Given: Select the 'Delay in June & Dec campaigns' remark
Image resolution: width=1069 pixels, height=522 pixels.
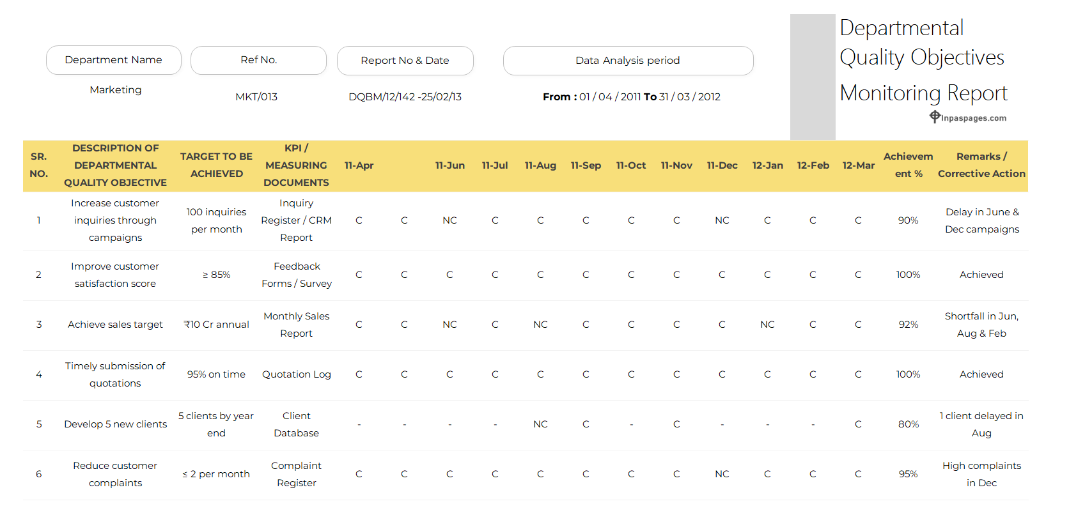Looking at the screenshot, I should (x=981, y=220).
